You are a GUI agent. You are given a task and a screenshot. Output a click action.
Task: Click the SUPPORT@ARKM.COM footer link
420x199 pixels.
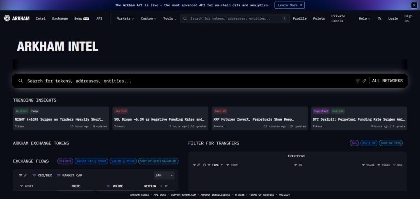(x=183, y=195)
